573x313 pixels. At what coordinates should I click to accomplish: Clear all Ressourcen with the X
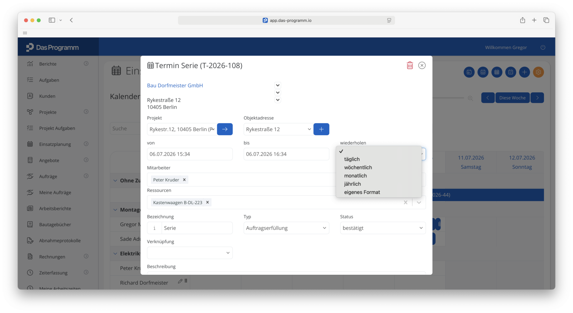point(406,202)
